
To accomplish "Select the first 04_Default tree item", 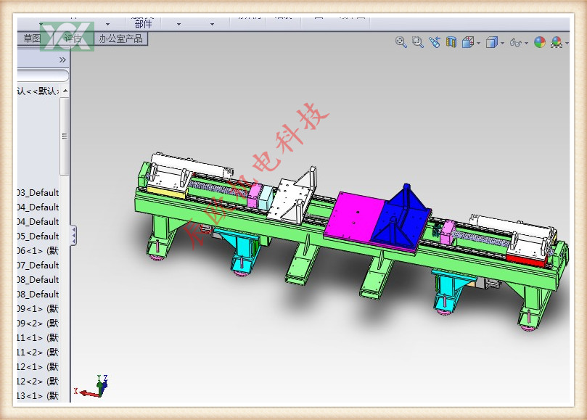I will click(x=38, y=207).
